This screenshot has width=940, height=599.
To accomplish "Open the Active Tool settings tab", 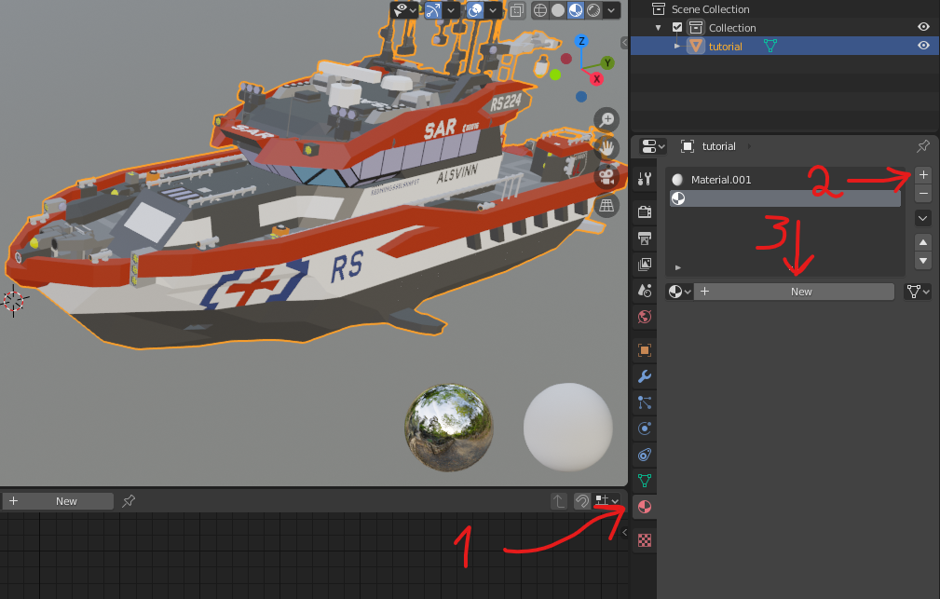I will click(x=645, y=179).
